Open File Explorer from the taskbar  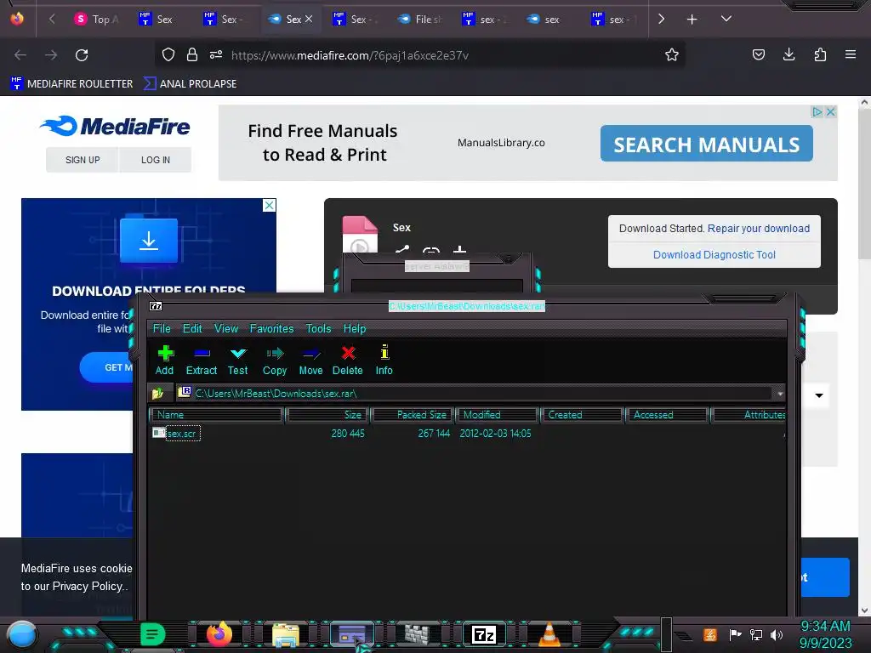(x=286, y=634)
